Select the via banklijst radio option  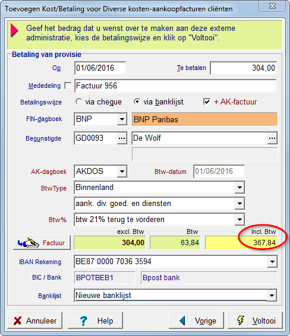[137, 102]
